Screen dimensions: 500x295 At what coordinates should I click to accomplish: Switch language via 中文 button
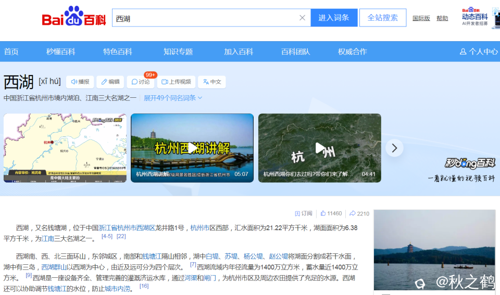(212, 82)
